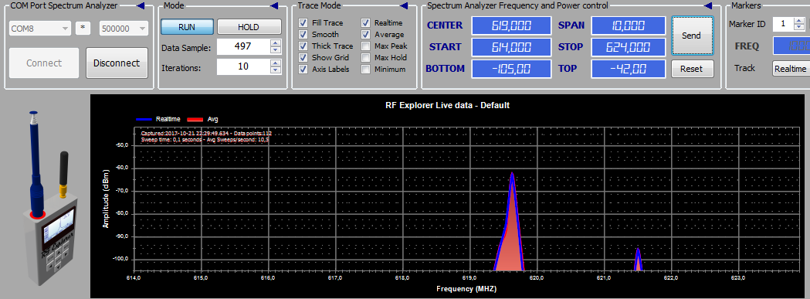Toggle the Show Grid checkbox
This screenshot has height=299, width=810.
(x=303, y=57)
